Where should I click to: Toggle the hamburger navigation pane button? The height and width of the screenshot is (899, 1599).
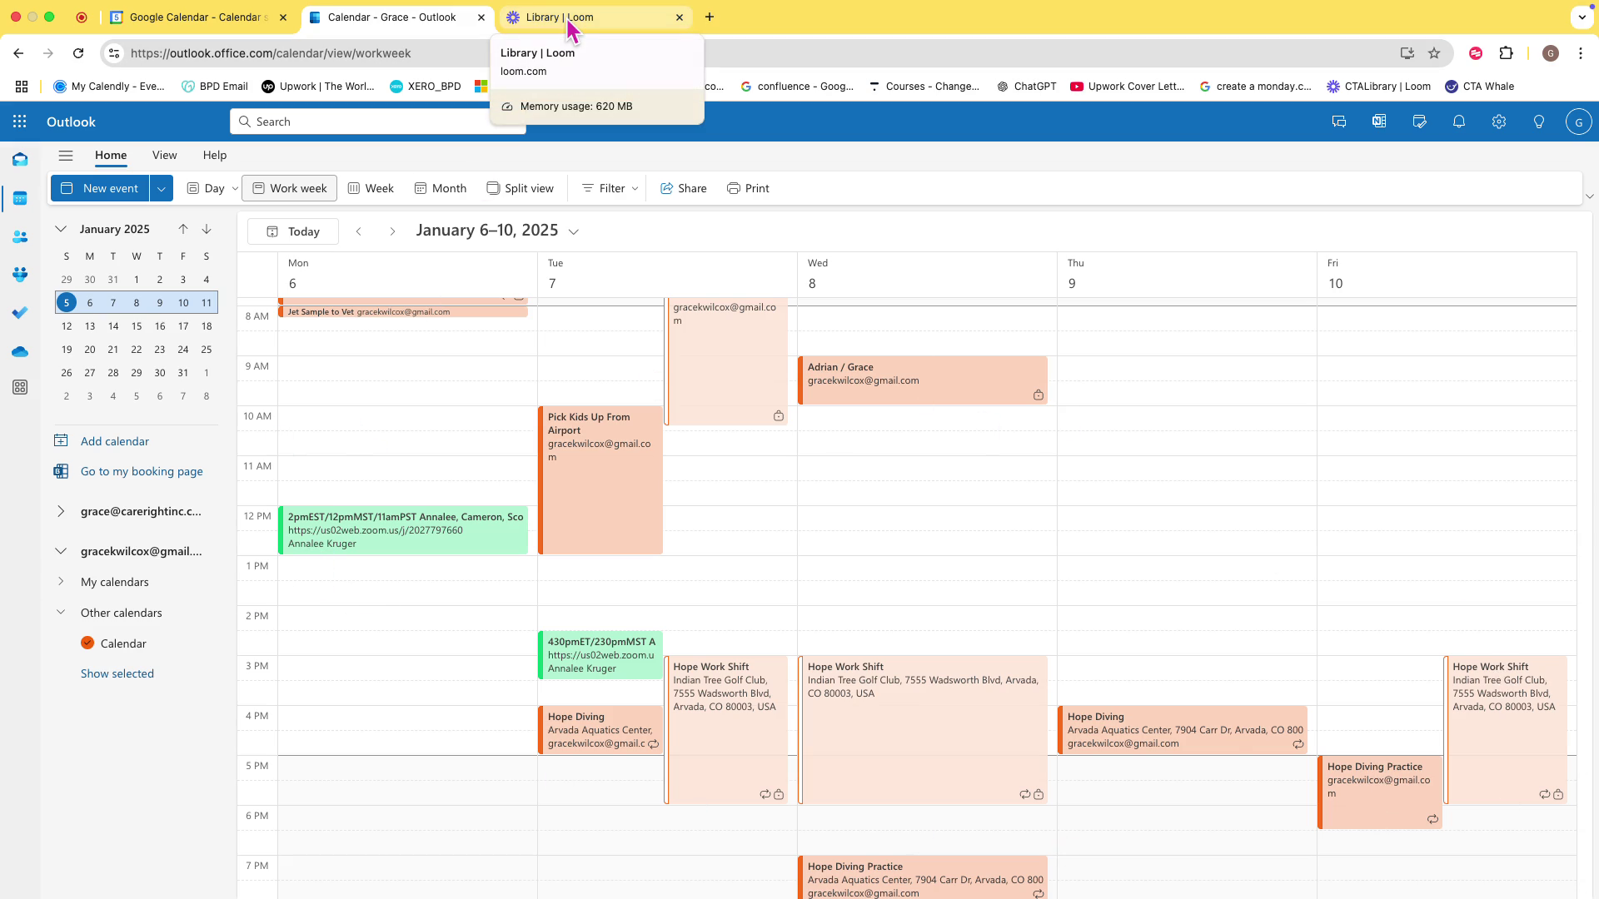coord(66,156)
